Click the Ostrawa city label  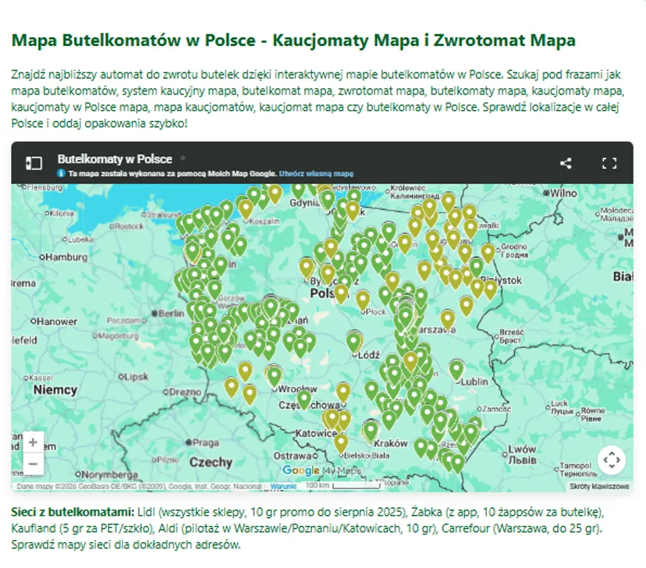[296, 456]
